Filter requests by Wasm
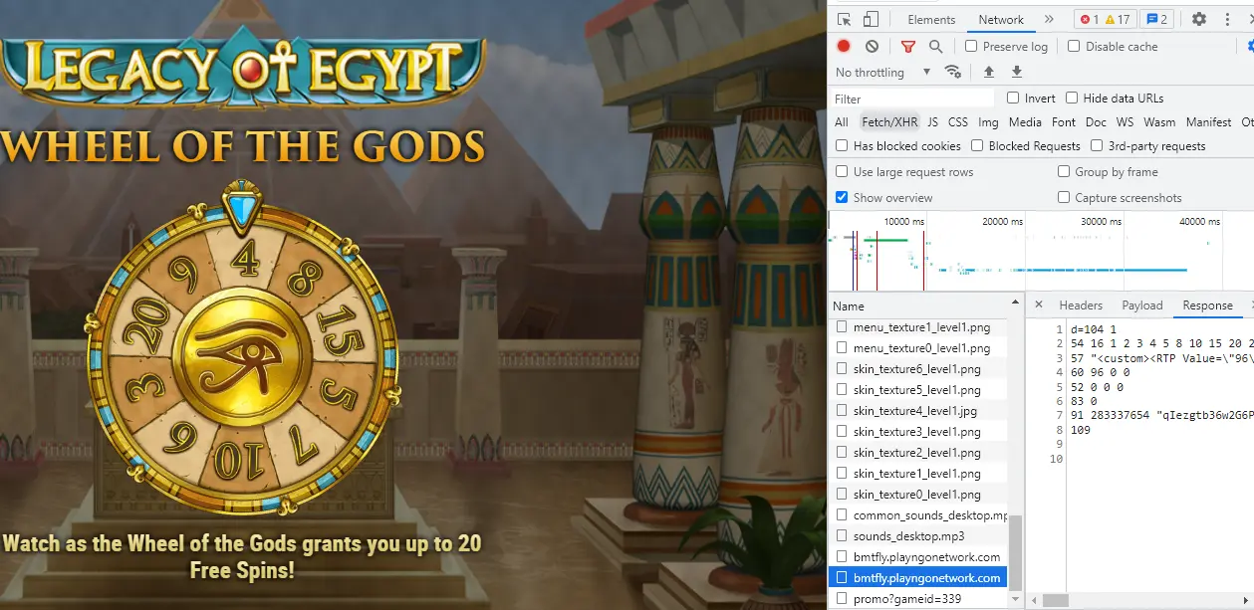This screenshot has width=1254, height=610. [1159, 122]
